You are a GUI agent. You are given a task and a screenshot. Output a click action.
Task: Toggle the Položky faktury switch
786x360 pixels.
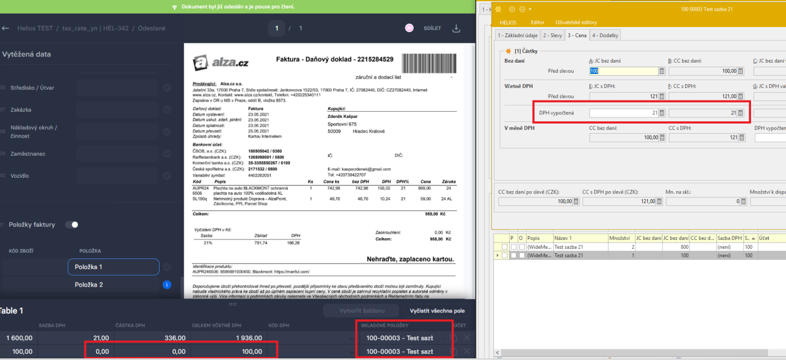[x=72, y=225]
